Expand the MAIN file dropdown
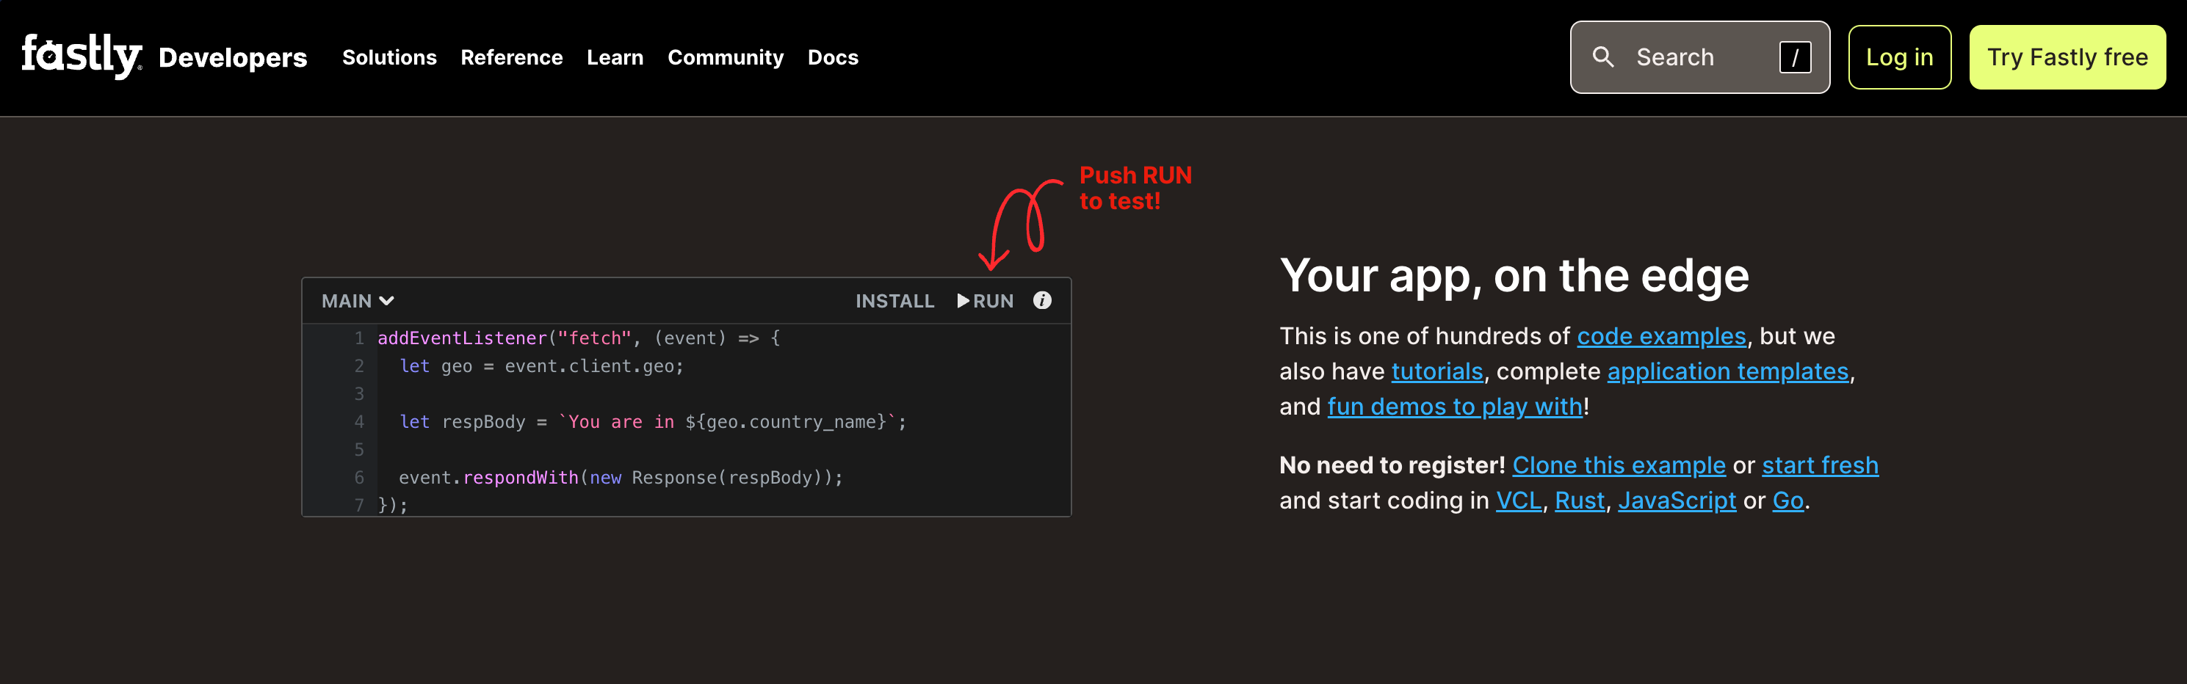The width and height of the screenshot is (2187, 684). click(358, 300)
